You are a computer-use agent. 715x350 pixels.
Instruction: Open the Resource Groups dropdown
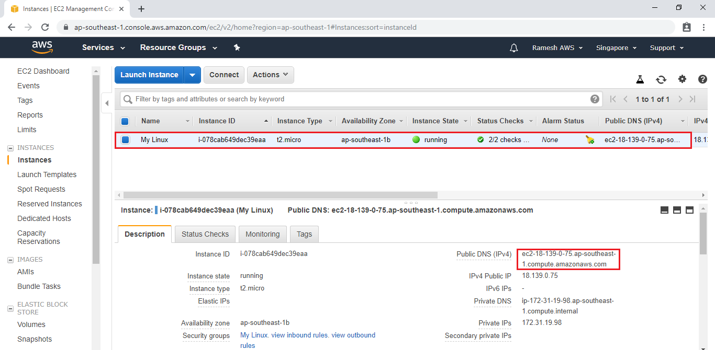179,48
